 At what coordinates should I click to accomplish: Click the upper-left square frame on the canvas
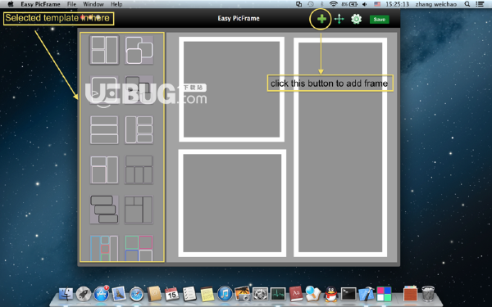pyautogui.click(x=231, y=89)
